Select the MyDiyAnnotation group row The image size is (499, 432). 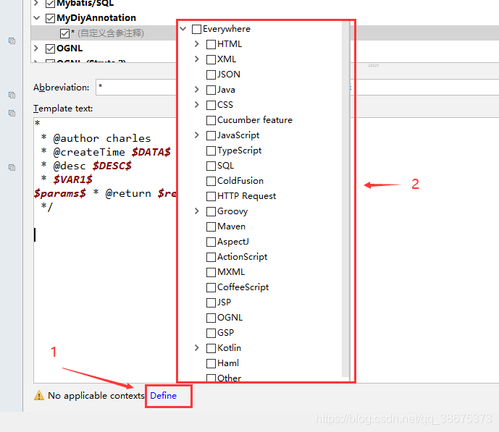point(104,18)
